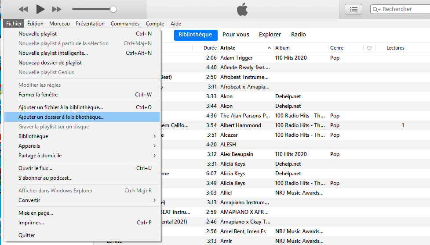The width and height of the screenshot is (430, 245).
Task: Select the 3:31 Alicia Keys row
Action: coord(295,164)
